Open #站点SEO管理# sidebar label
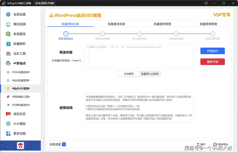This screenshot has height=153, width=238. [x=21, y=88]
